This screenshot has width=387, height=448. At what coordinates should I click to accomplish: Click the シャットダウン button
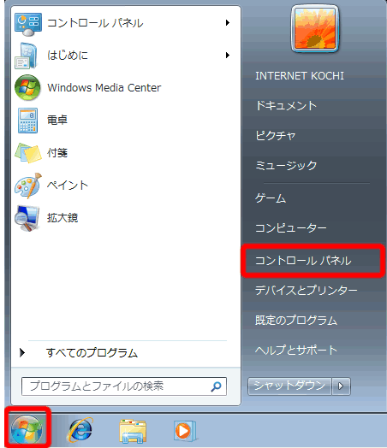coord(289,386)
